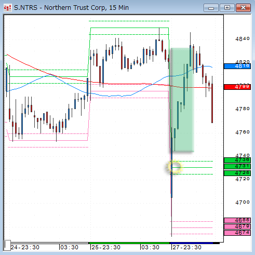Screen dimensions: 255x255
Task: Click the 24-23:30 time axis label
Action: pos(25,247)
